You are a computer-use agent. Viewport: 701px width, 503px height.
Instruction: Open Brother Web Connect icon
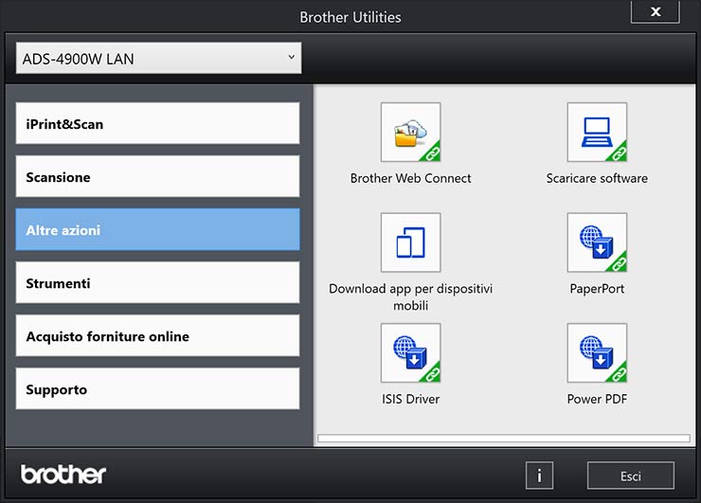tap(410, 133)
